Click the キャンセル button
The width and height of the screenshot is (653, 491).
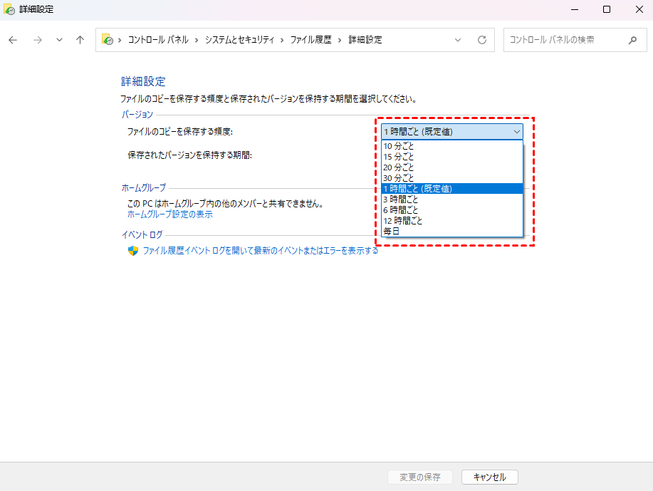tap(489, 477)
